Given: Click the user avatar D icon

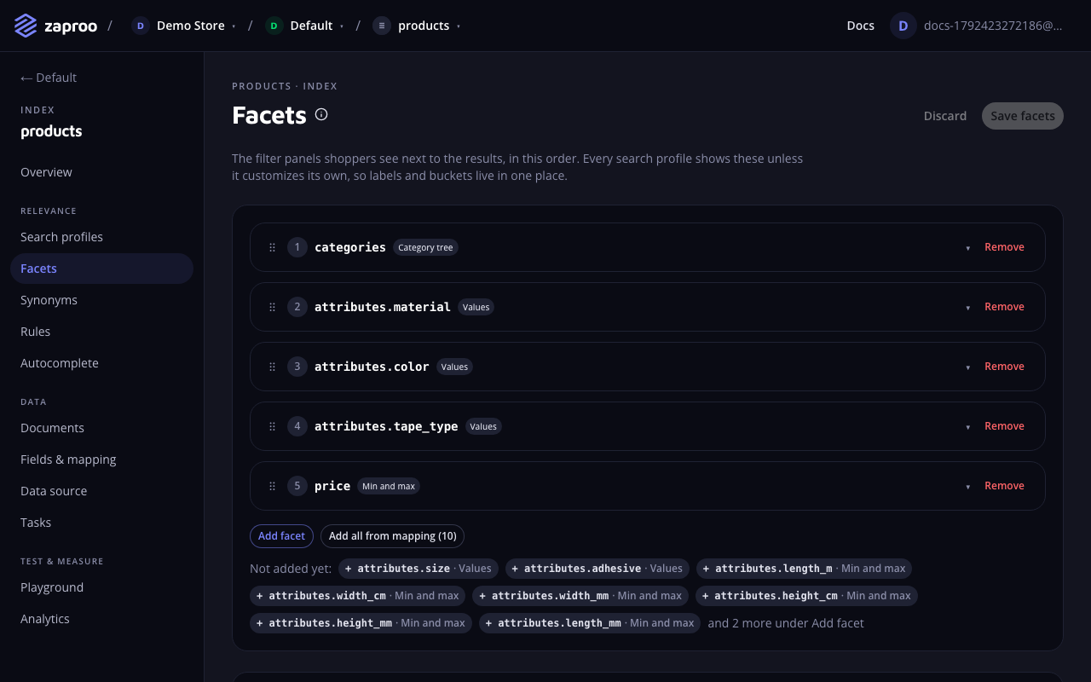Looking at the screenshot, I should pyautogui.click(x=903, y=26).
